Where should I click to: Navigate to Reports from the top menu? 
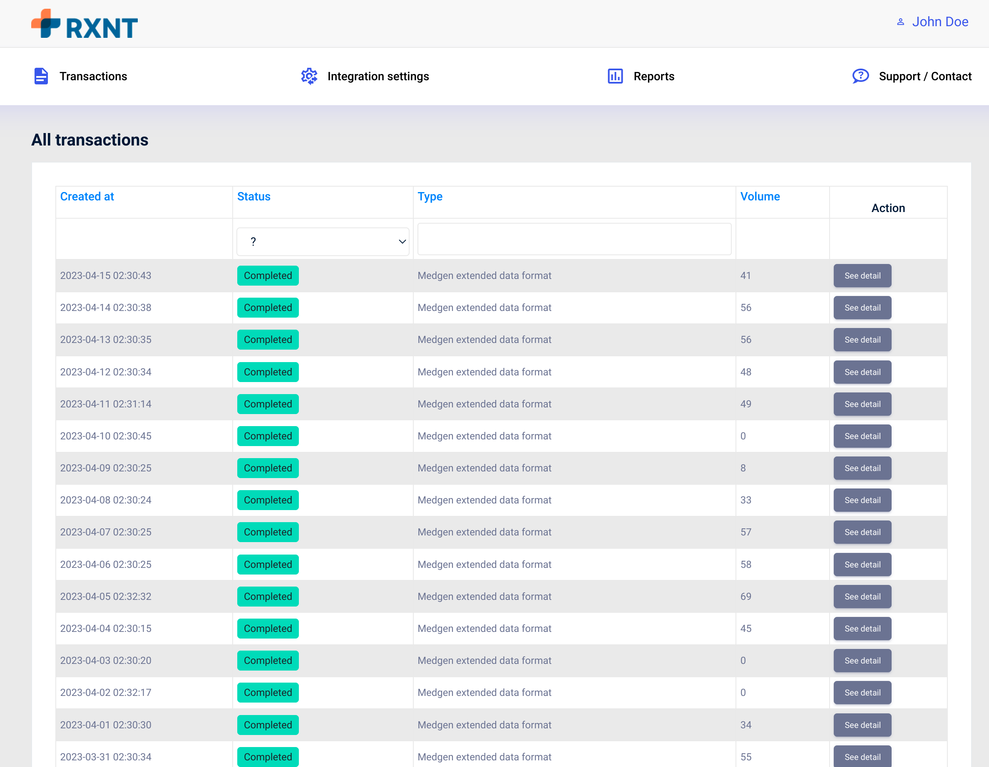654,76
